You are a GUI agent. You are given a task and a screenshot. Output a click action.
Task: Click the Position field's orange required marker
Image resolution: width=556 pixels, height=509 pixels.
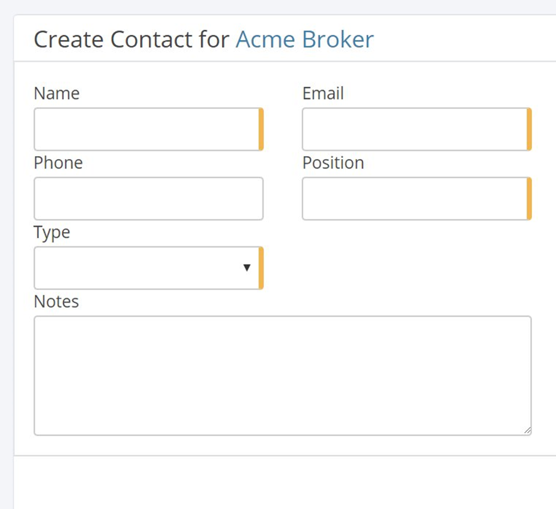[529, 199]
